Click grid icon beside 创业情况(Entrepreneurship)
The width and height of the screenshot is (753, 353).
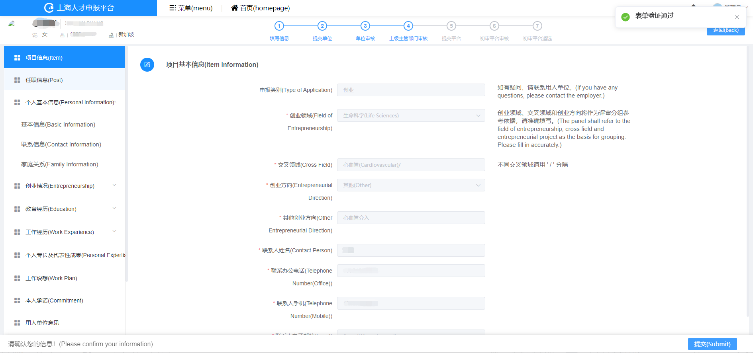[17, 186]
